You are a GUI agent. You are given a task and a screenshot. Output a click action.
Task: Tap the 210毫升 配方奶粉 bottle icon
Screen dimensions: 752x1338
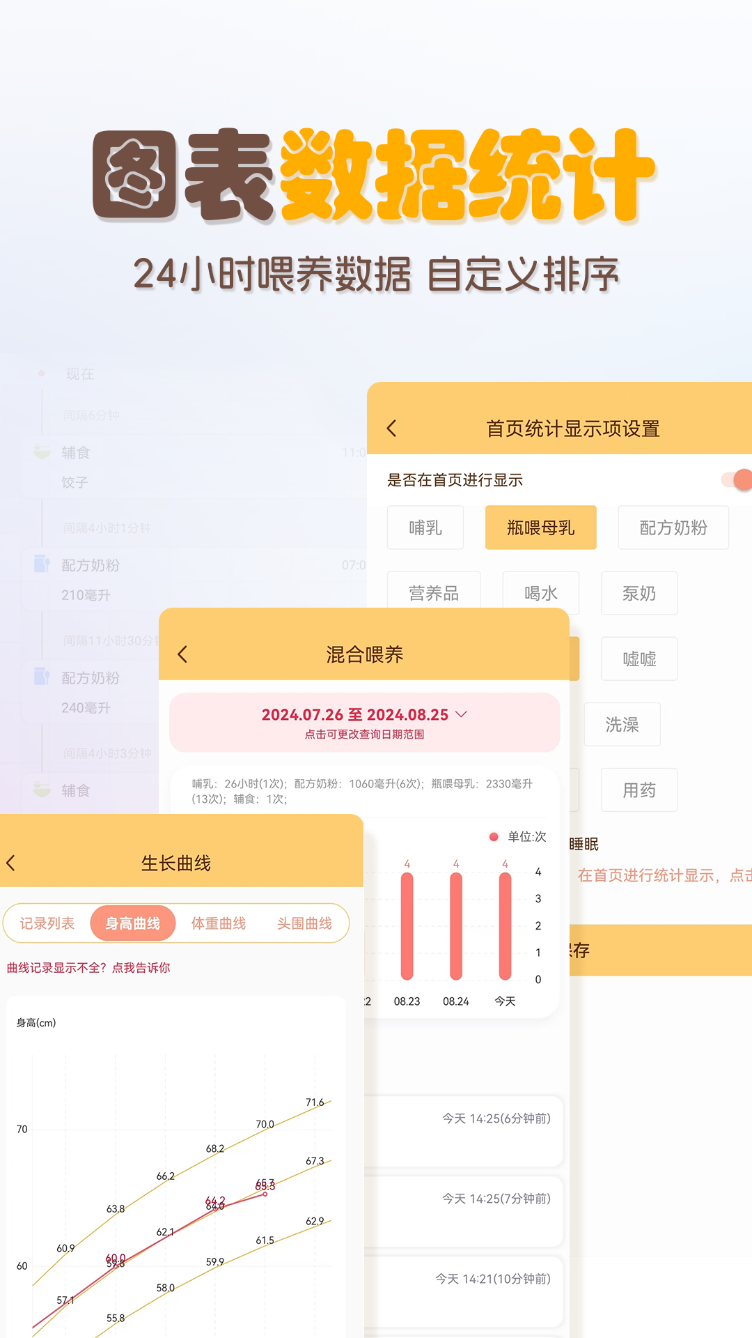pos(42,564)
